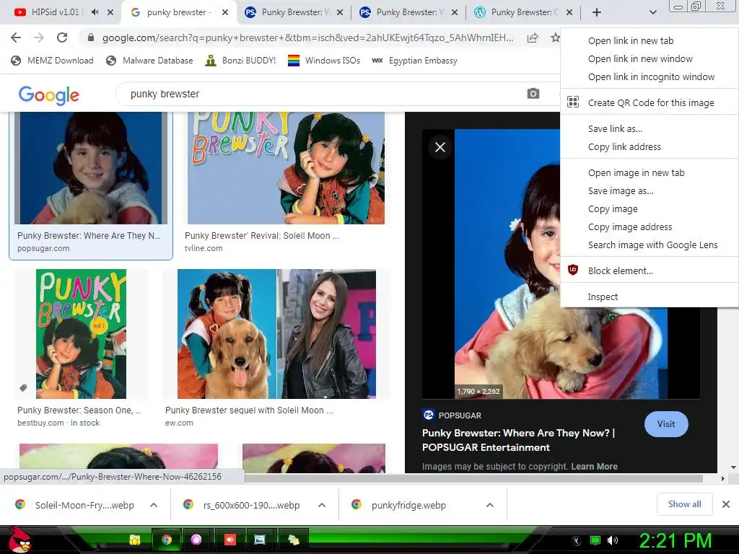
Task: Click the address bar URL
Action: click(x=307, y=38)
